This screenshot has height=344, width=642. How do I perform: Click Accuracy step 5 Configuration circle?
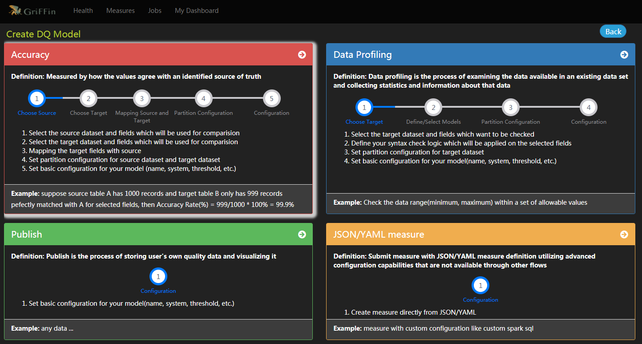pyautogui.click(x=272, y=98)
